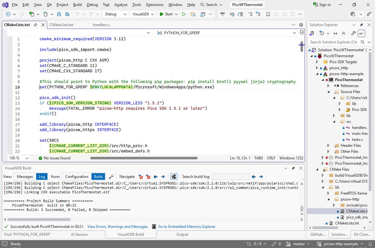Click the Start Without Debugging icon

coord(184,14)
